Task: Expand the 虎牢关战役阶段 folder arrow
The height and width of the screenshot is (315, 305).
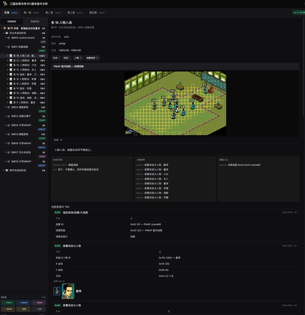Action: point(4,170)
